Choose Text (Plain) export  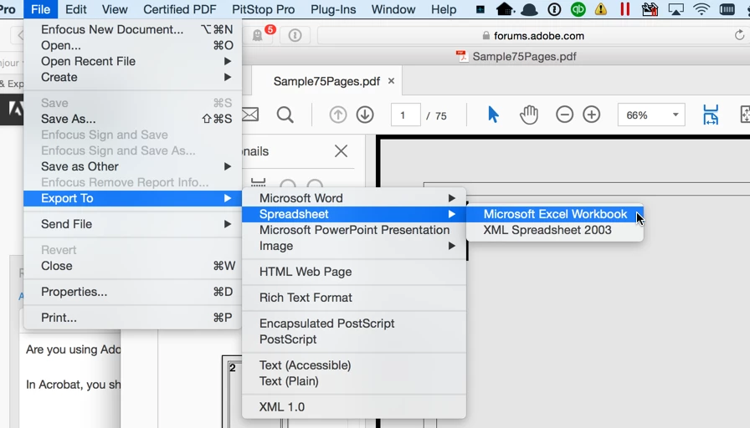click(354, 381)
